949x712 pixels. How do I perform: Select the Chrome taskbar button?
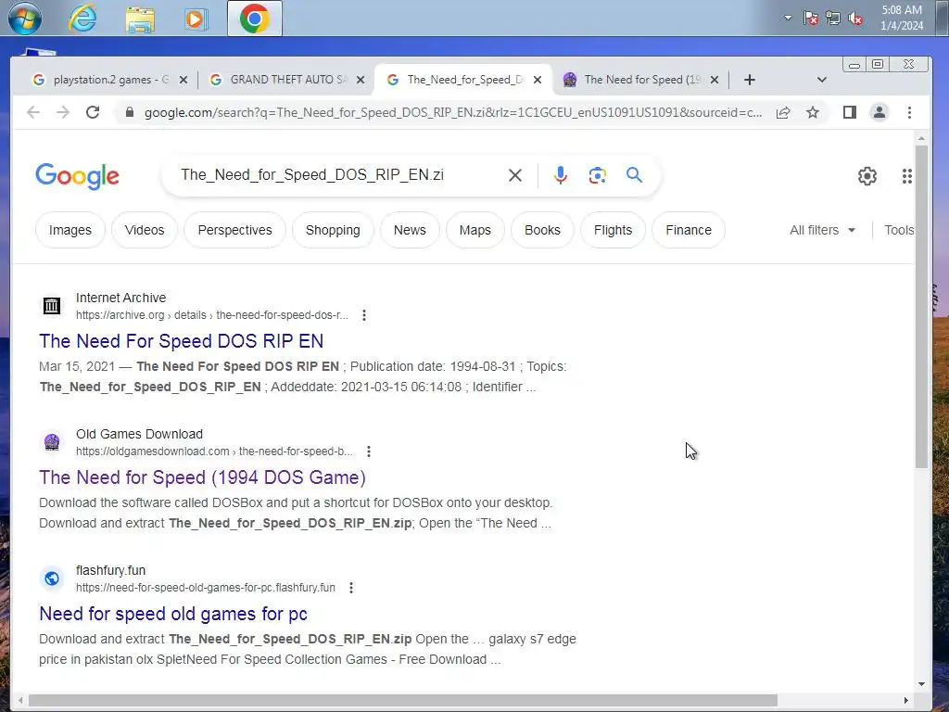click(x=254, y=19)
